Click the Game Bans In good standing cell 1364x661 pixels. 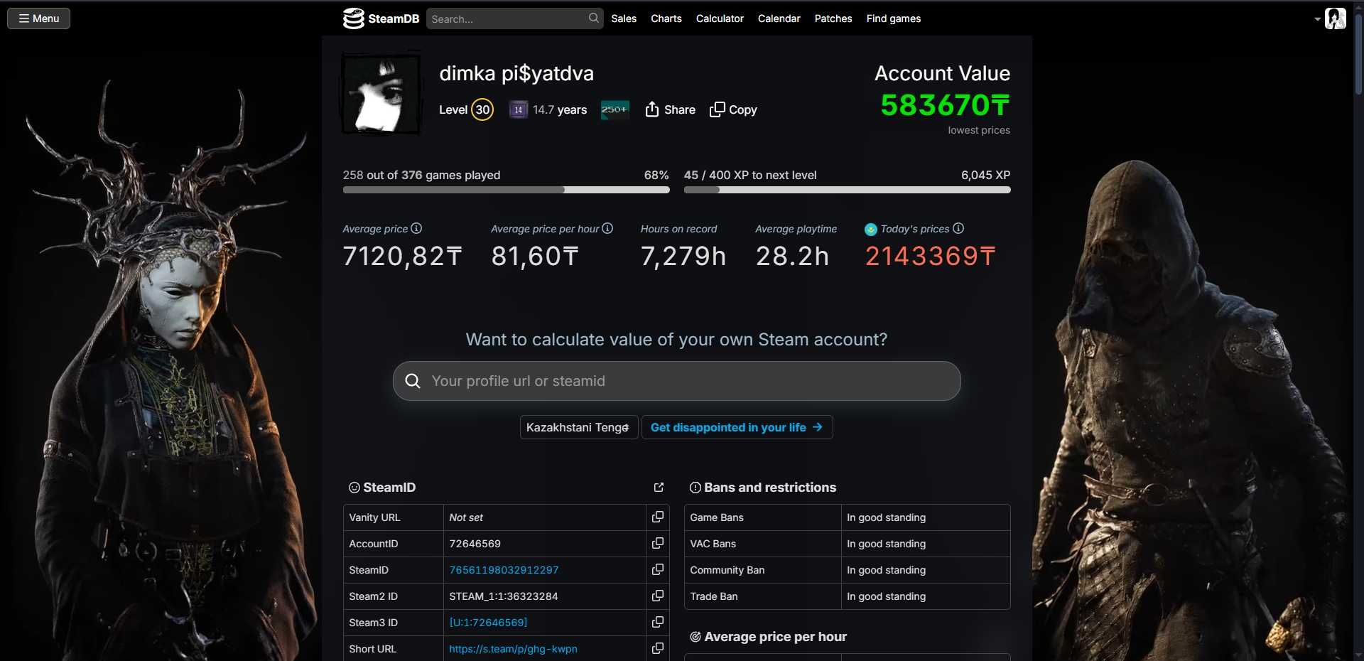click(926, 517)
